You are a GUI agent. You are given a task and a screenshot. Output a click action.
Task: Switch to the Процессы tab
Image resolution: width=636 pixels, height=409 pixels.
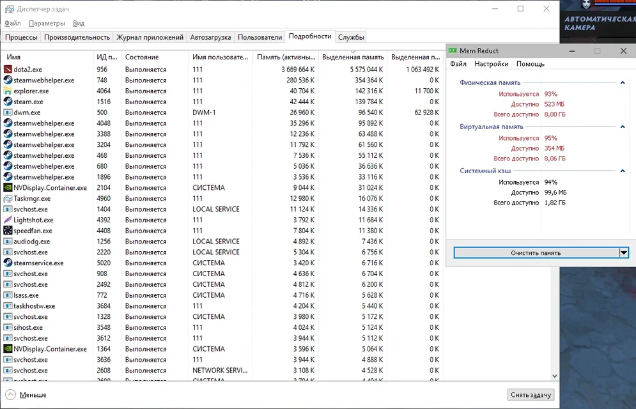pos(21,37)
